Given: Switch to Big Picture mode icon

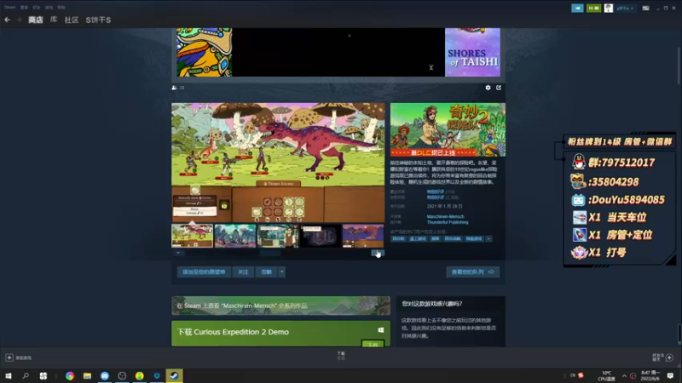Looking at the screenshot, I should coord(646,8).
